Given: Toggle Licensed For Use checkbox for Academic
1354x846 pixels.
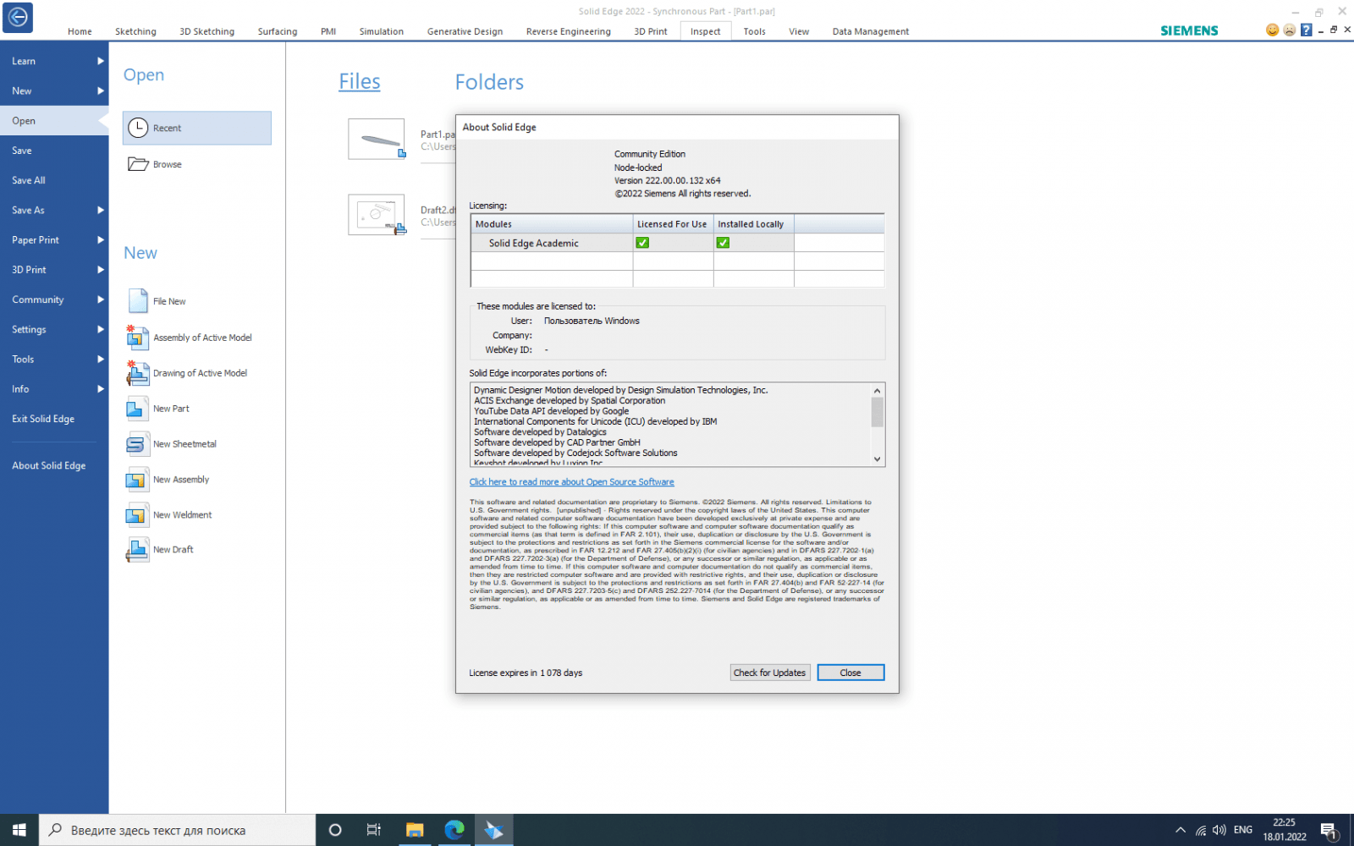Looking at the screenshot, I should 642,243.
